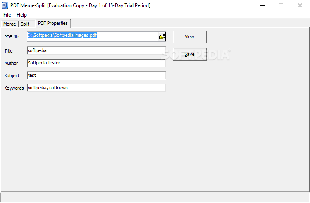Open the File menu
Viewport: 310px width, 203px height.
pos(7,15)
